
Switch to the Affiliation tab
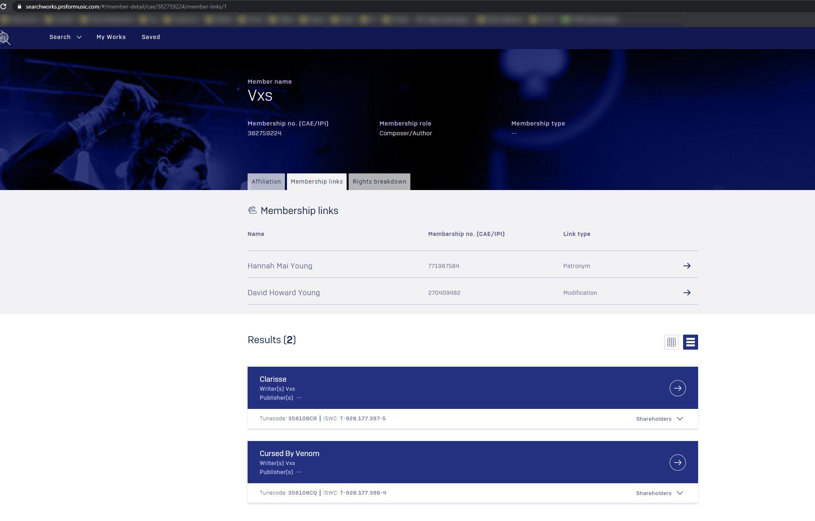(266, 182)
